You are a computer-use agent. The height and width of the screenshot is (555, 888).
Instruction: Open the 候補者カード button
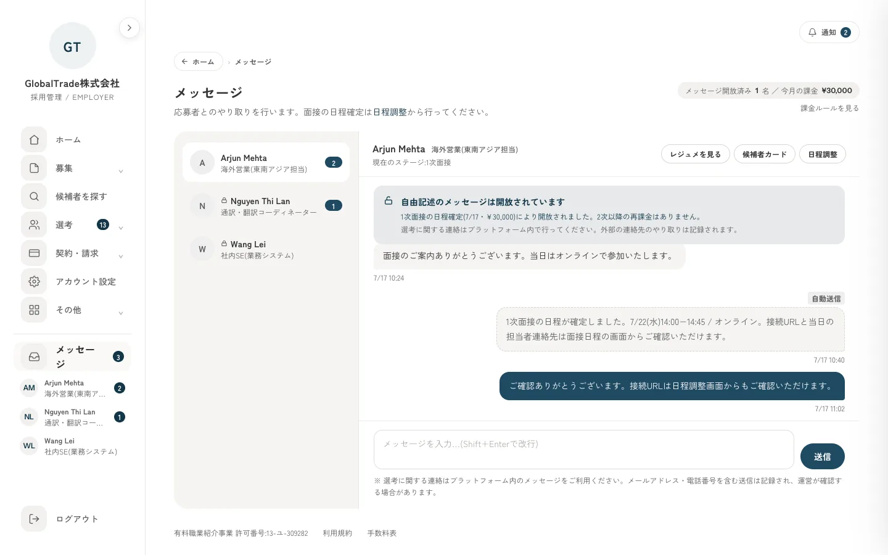tap(765, 154)
